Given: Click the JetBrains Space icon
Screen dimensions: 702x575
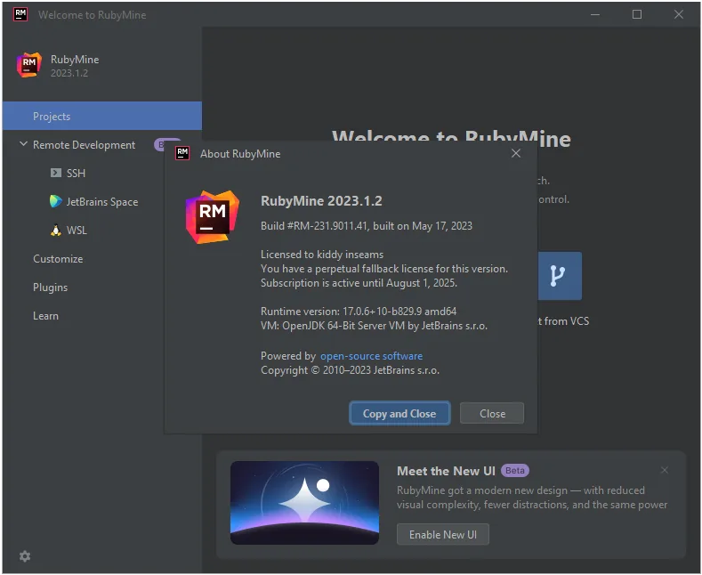Looking at the screenshot, I should point(55,201).
